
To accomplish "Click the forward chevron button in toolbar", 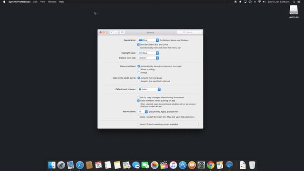I will point(116,32).
